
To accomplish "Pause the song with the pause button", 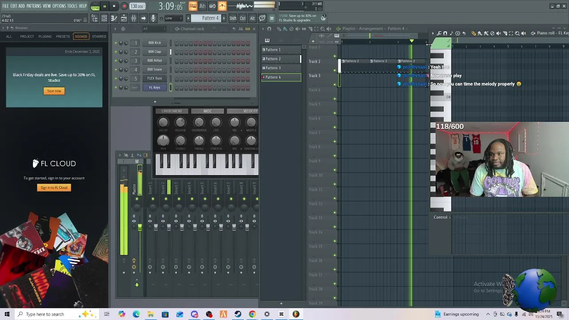I will click(104, 6).
